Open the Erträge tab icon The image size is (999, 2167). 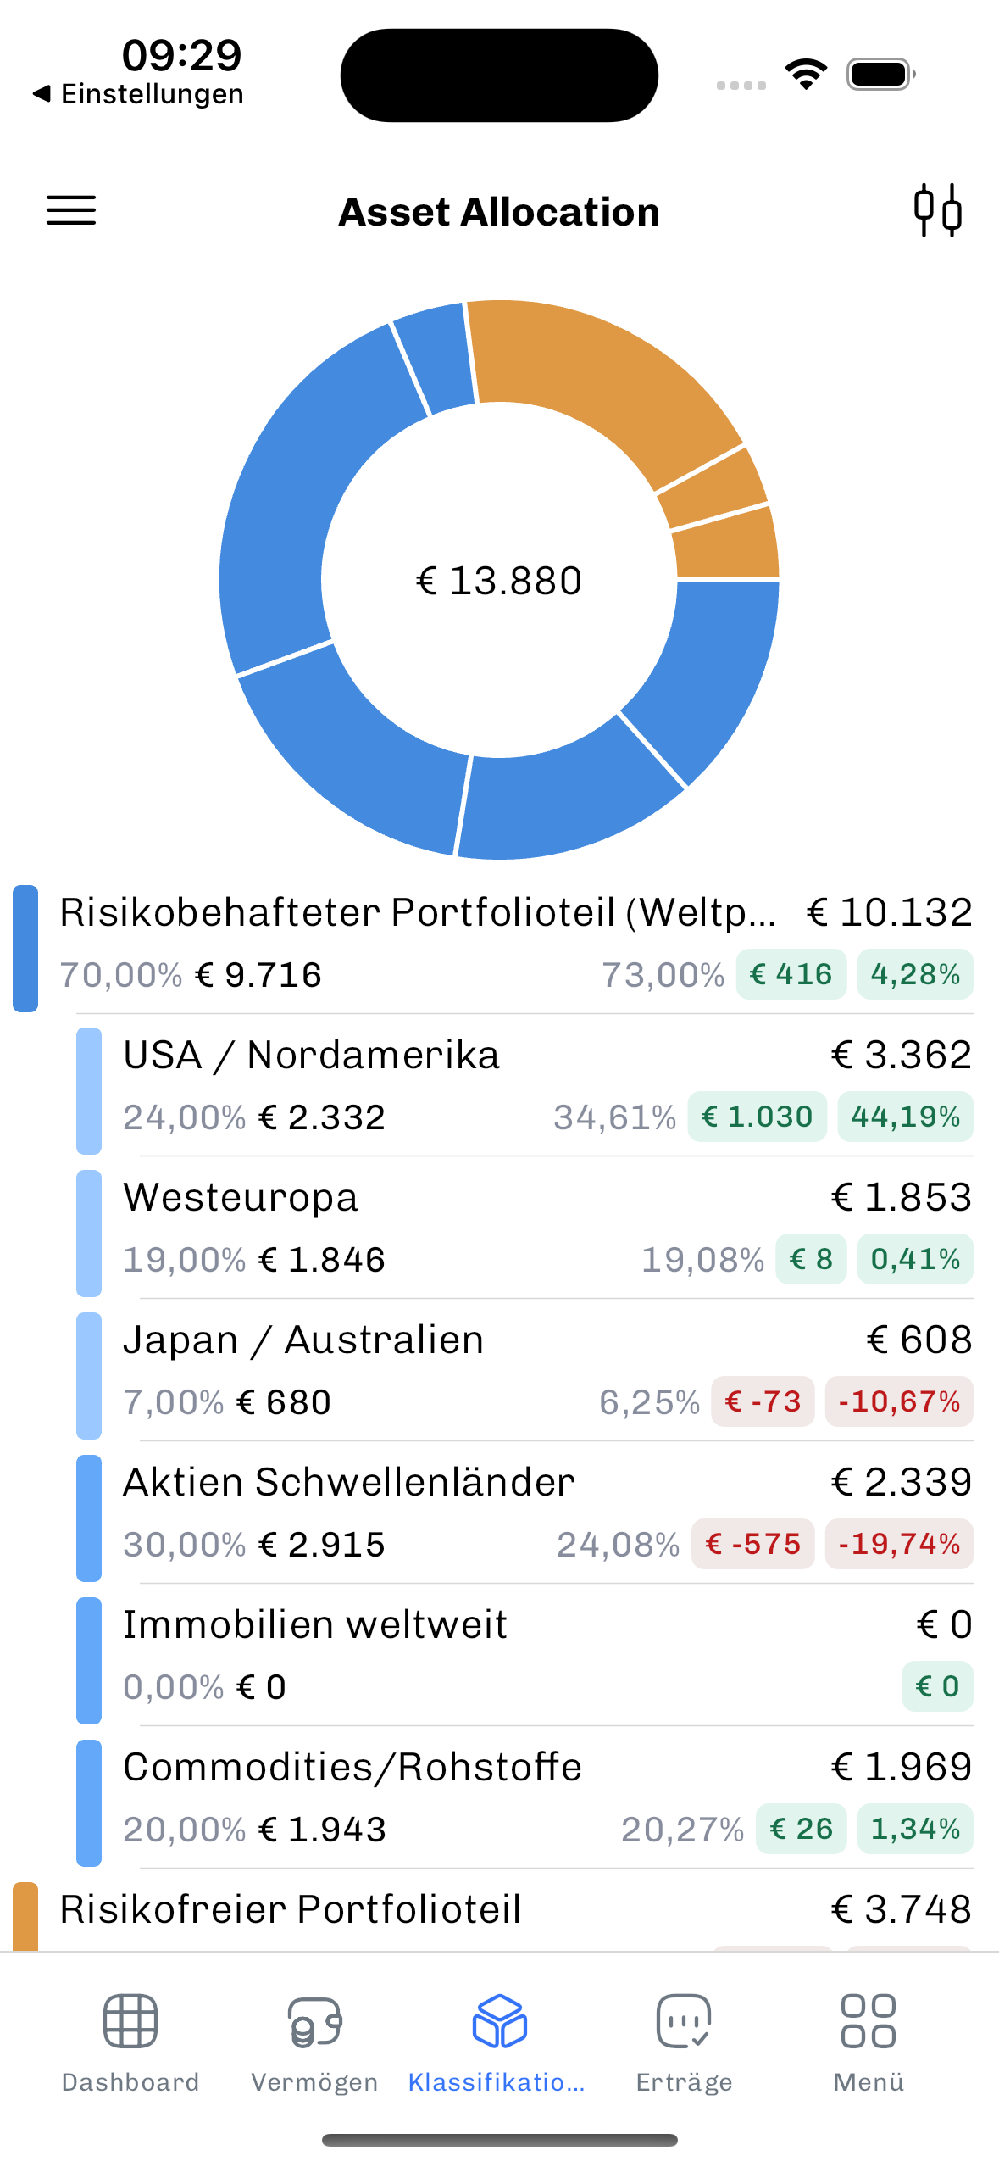[x=684, y=2021]
